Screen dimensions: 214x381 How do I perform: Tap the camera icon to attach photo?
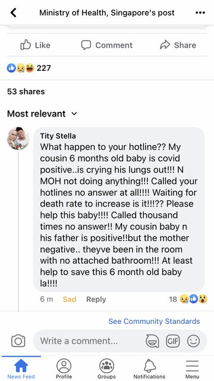(x=18, y=341)
